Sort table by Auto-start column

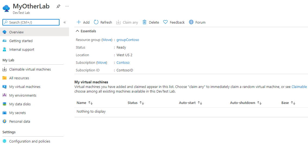pos(191,103)
